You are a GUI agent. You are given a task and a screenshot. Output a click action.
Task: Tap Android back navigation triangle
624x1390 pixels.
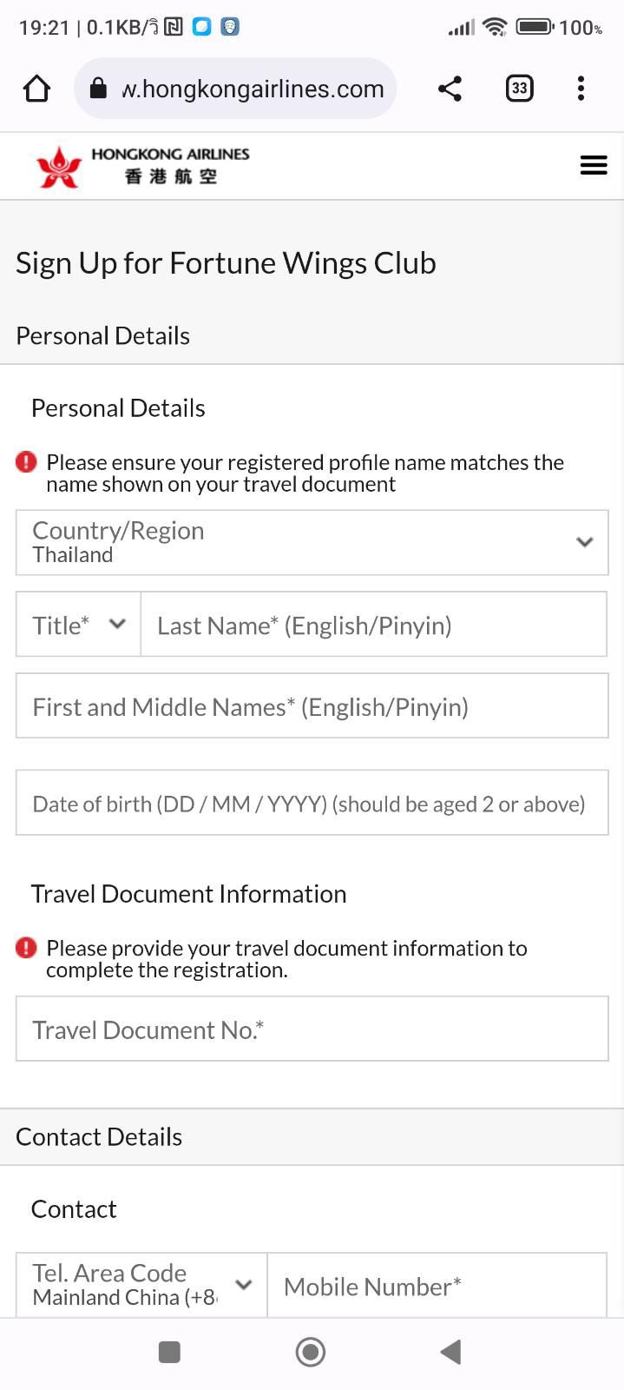(450, 1352)
